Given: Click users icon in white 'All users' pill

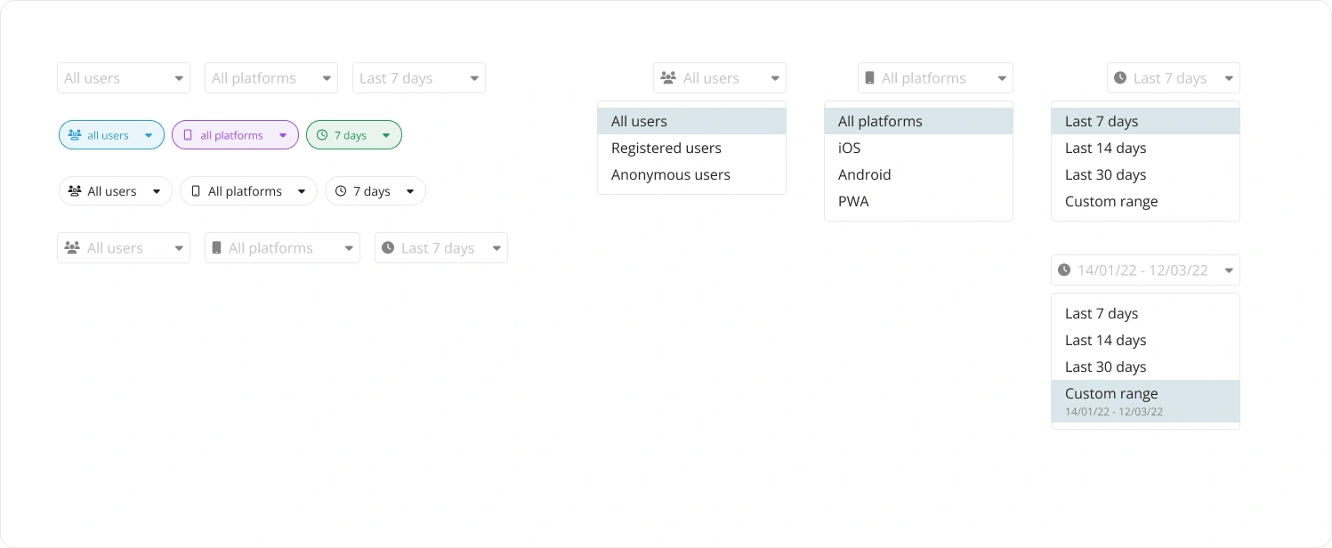Looking at the screenshot, I should tap(75, 191).
